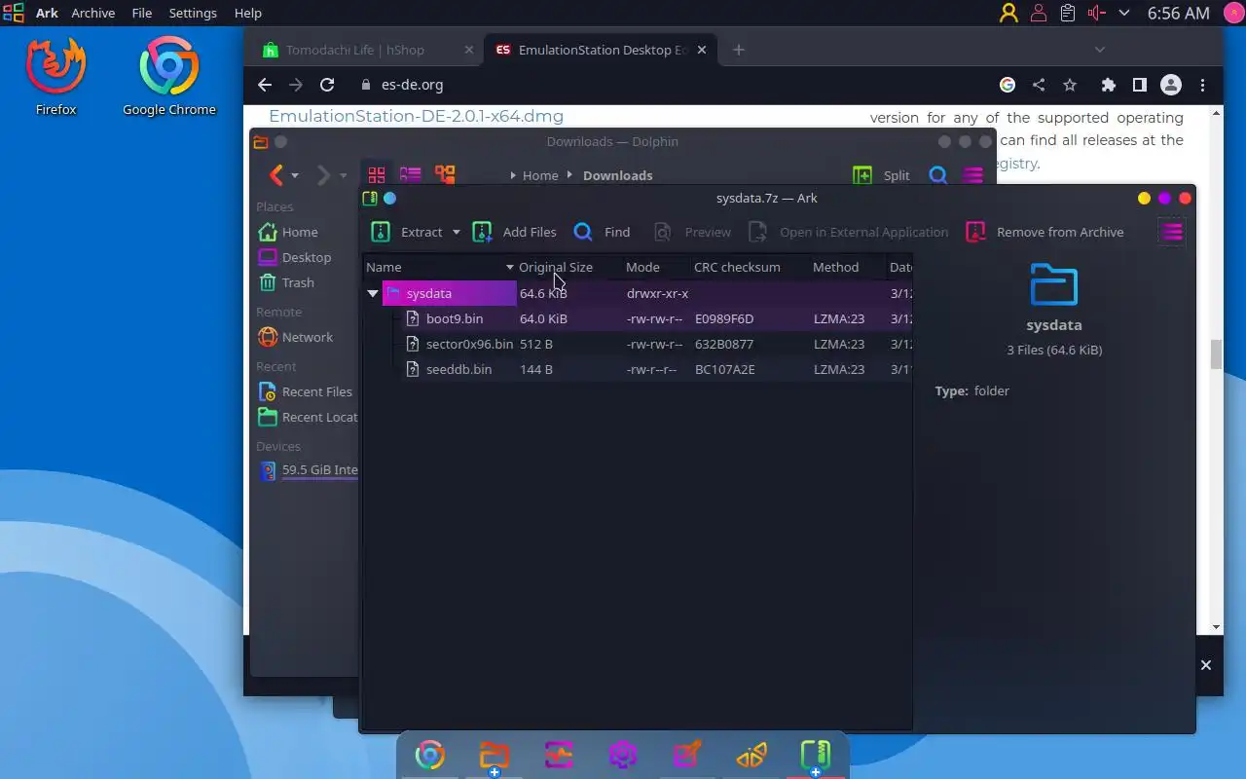Collapse the sysdata folder tree

[373, 293]
